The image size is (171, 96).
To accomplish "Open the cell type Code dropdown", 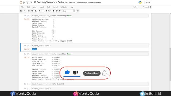I will tap(68, 11).
